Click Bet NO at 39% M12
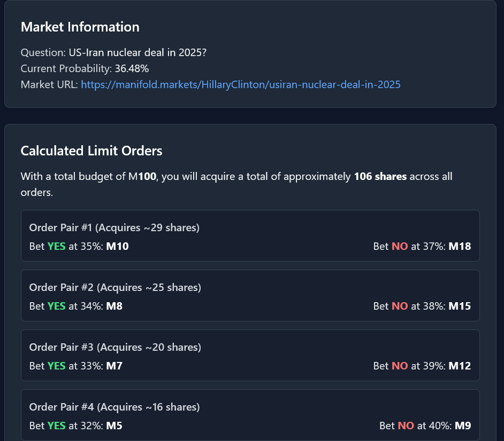Screen dimensions: 504x441 [422, 366]
